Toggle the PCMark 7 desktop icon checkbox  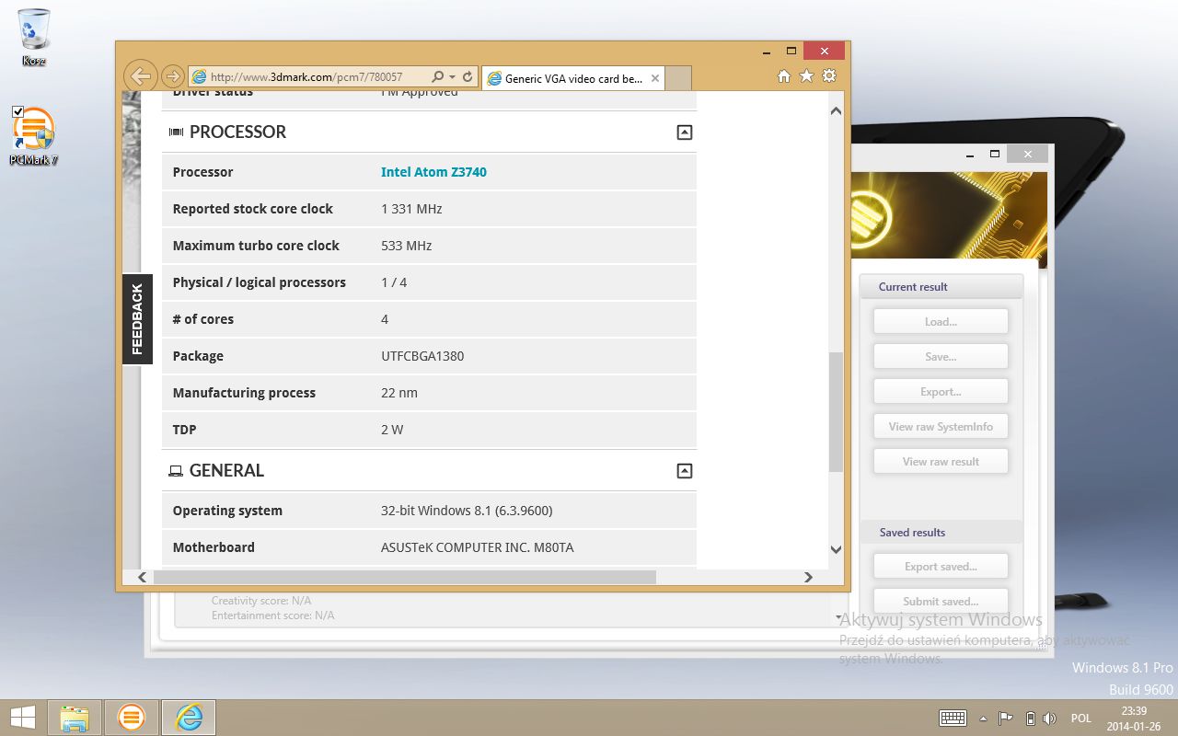pyautogui.click(x=17, y=111)
